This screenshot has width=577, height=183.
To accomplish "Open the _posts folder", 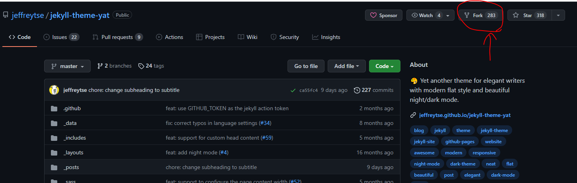I will coord(71,167).
